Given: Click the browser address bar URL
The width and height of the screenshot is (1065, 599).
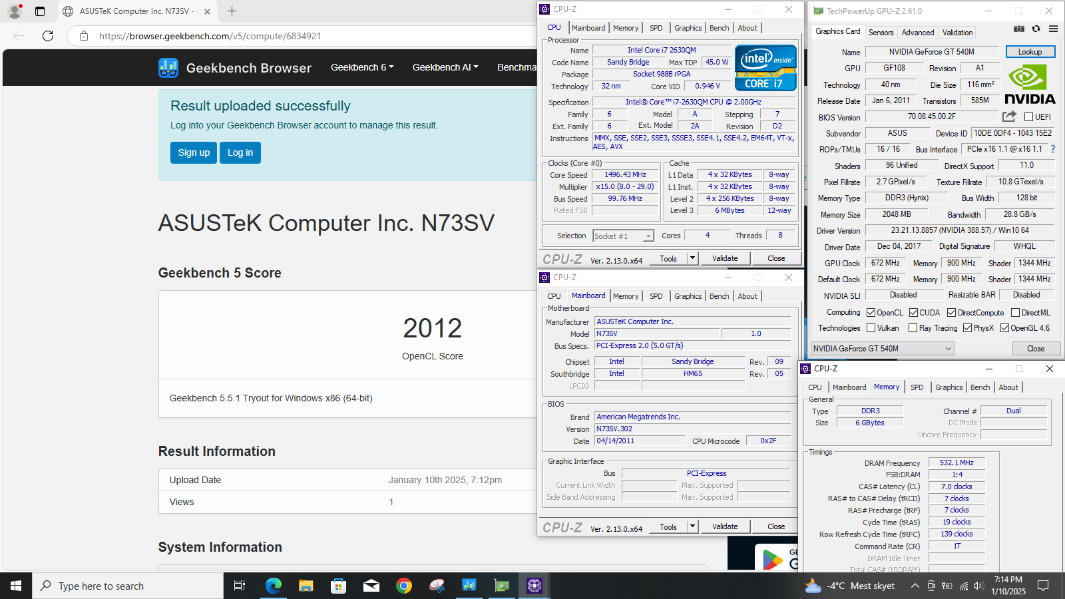Looking at the screenshot, I should tap(210, 36).
